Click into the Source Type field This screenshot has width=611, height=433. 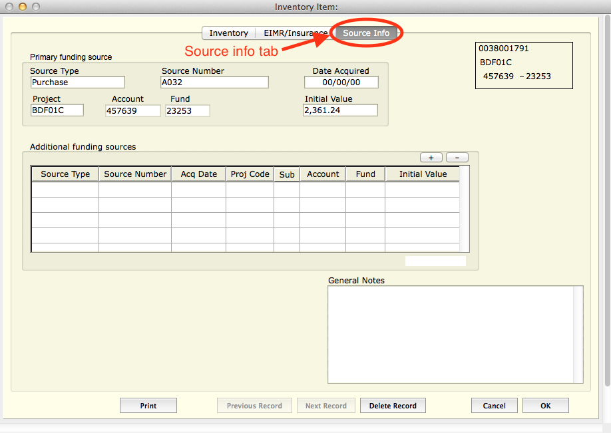click(77, 82)
